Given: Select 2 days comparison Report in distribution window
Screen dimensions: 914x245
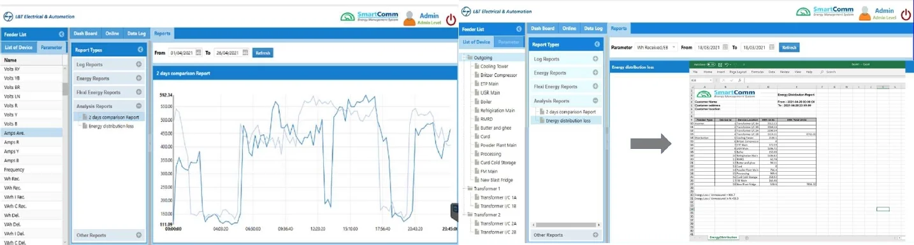Looking at the screenshot, I should point(570,111).
